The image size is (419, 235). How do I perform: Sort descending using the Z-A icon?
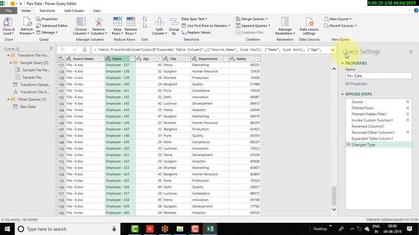click(145, 25)
